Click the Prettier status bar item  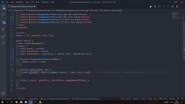click(172, 99)
